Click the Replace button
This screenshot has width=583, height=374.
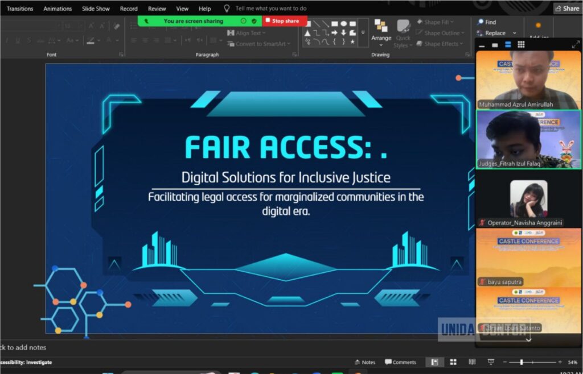click(491, 33)
